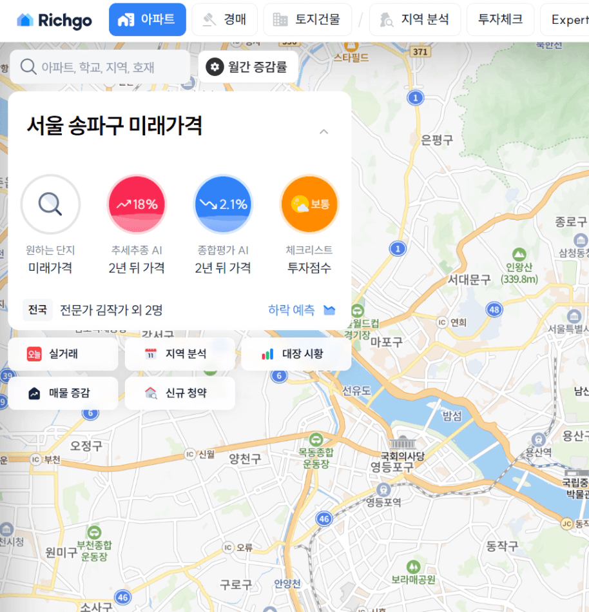Click the 월간 증감률 gear settings icon
Image resolution: width=589 pixels, height=612 pixels.
[215, 66]
